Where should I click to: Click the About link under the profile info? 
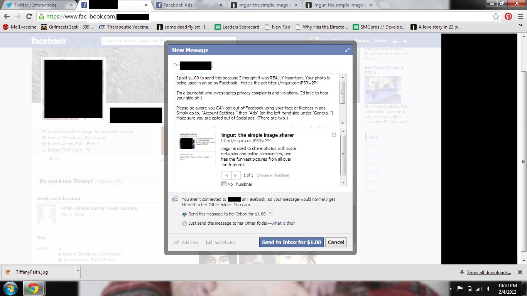[x=54, y=159]
